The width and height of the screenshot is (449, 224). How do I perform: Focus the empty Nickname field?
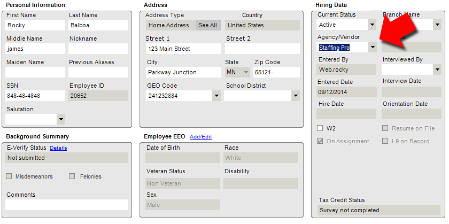[98, 49]
